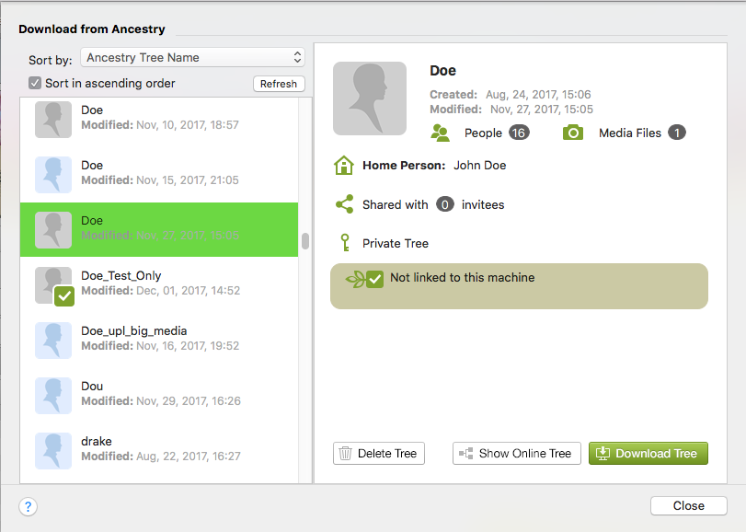
Task: Click the large profile silhouette in the details panel
Action: pyautogui.click(x=370, y=98)
